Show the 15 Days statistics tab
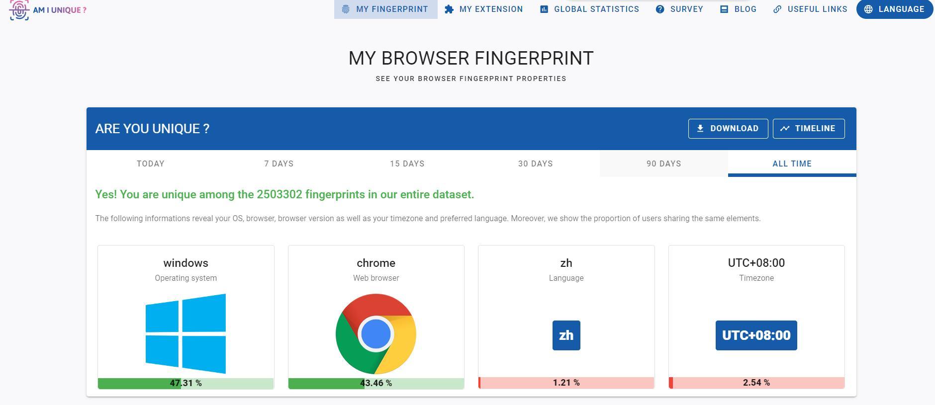Viewport: 935px width, 405px height. [x=407, y=164]
